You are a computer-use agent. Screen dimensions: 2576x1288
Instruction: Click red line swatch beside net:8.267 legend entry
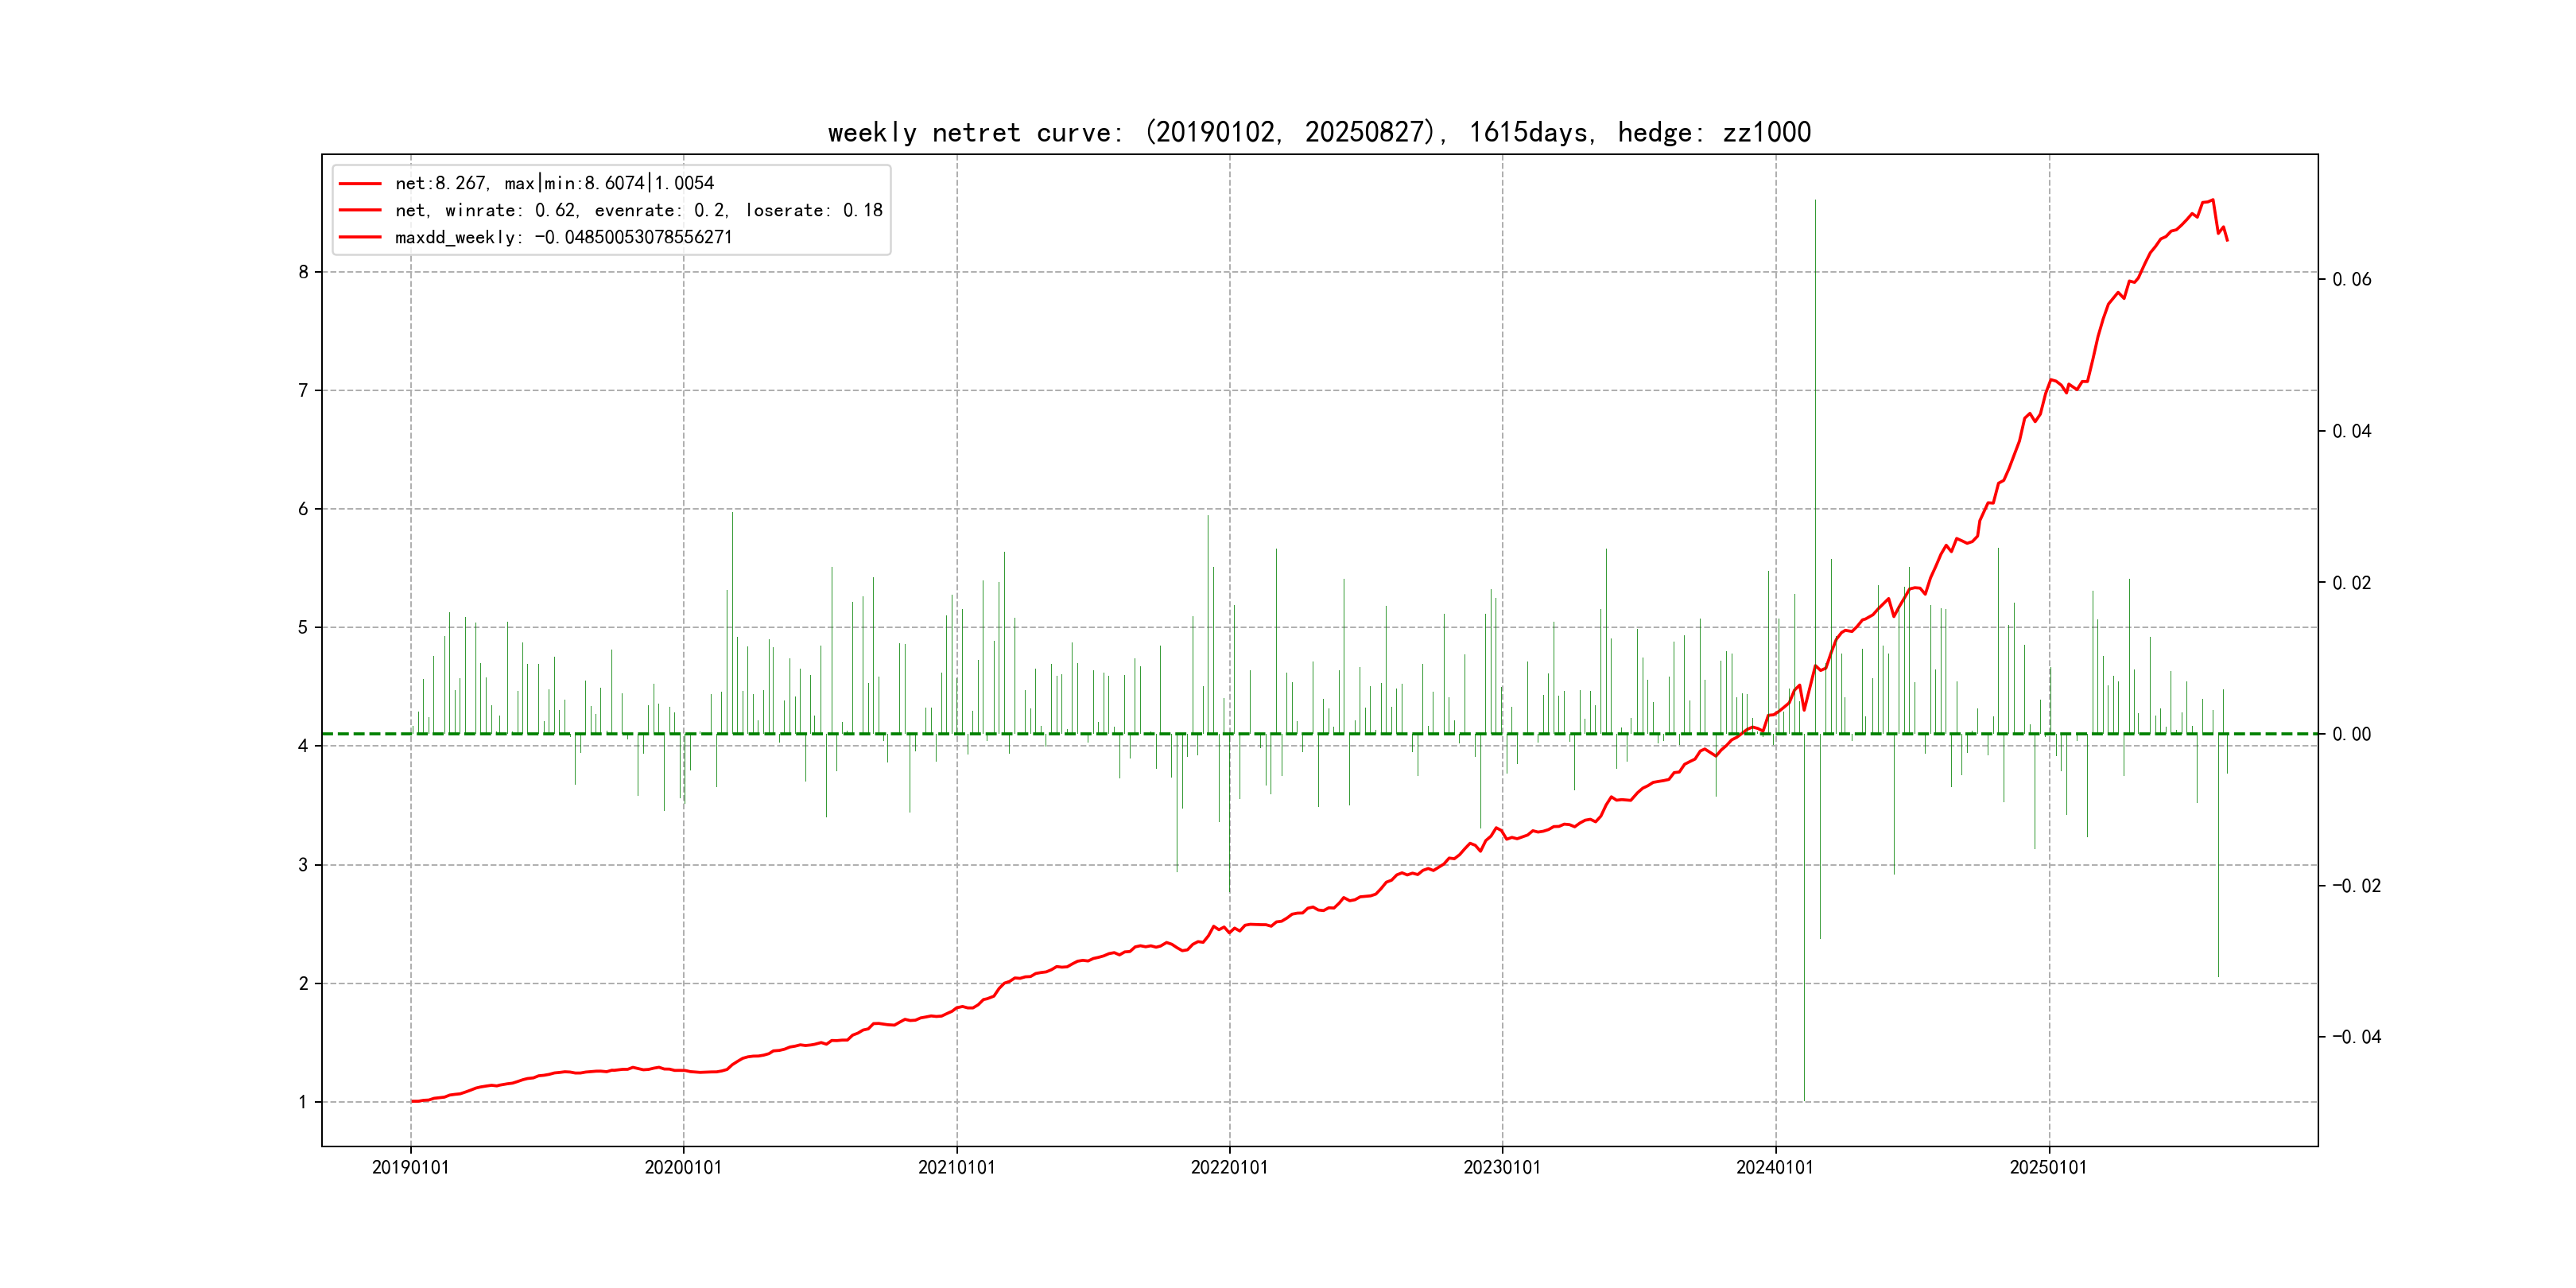point(360,184)
